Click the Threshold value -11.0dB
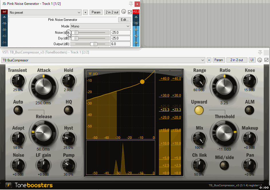Screen dimensions: 270x190 coord(224,149)
